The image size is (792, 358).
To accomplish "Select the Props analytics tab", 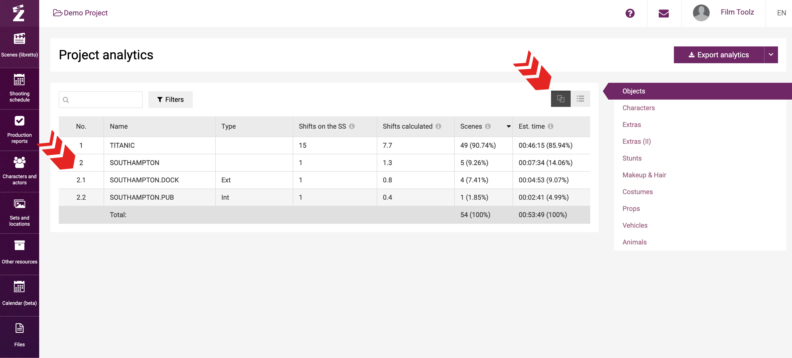I will pos(631,209).
